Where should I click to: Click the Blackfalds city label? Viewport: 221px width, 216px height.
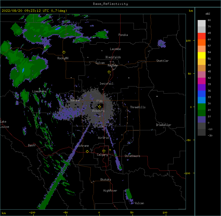tap(113, 57)
